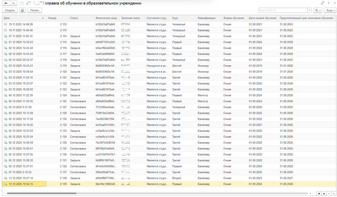Expand the Еще menu
Screen dimensions: 337x197
tap(330, 10)
